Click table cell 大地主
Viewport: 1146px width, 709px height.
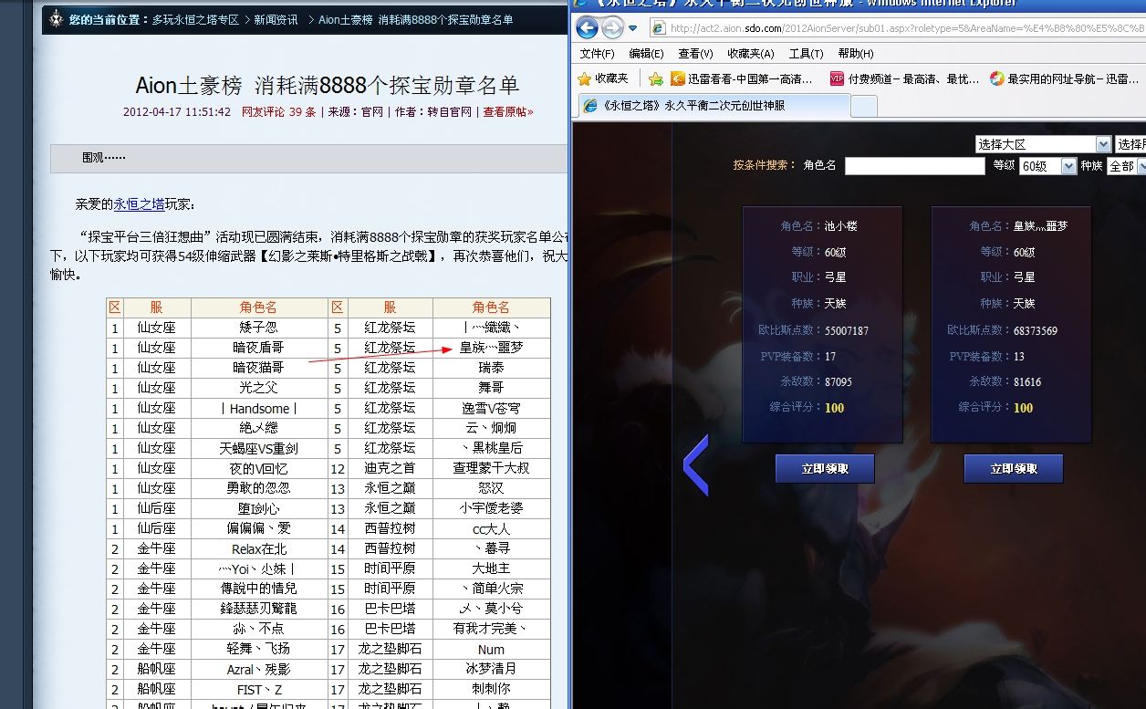tap(491, 568)
